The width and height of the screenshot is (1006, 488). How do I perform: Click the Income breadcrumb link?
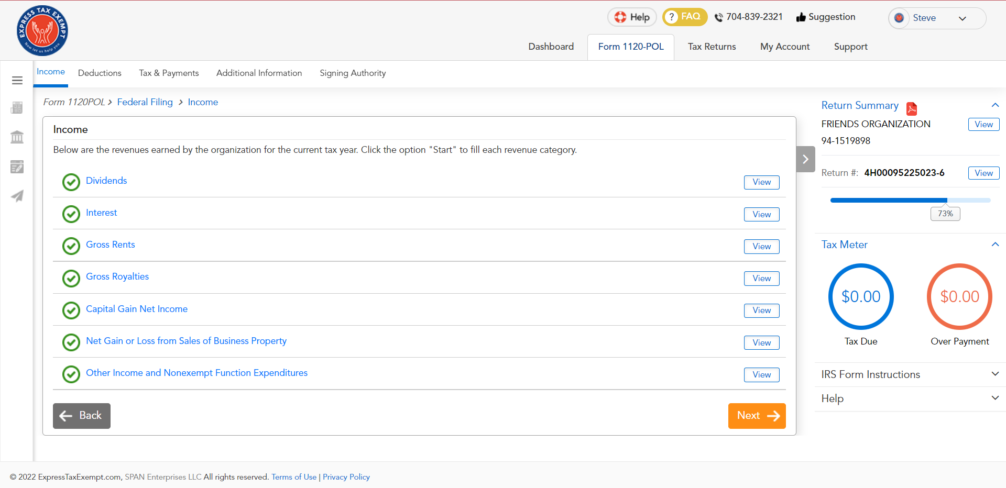(x=203, y=102)
